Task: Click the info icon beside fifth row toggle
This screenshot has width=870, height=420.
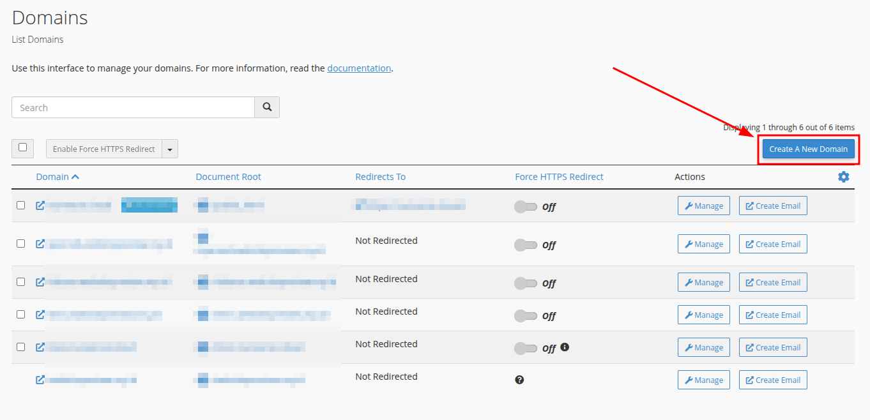Action: [565, 347]
